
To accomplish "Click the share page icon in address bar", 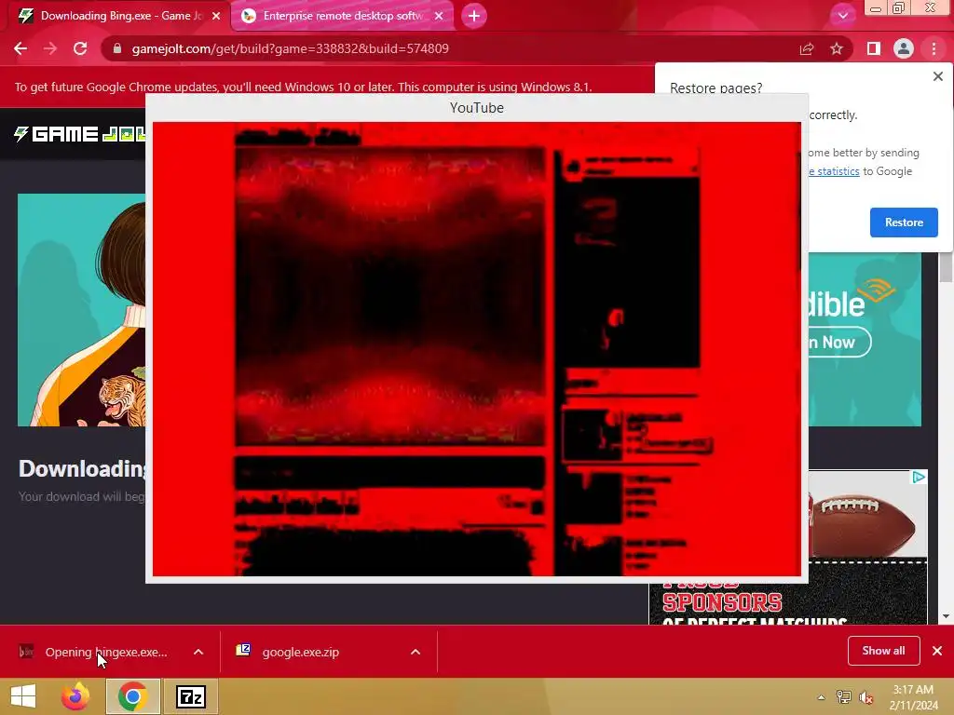I will coord(807,48).
